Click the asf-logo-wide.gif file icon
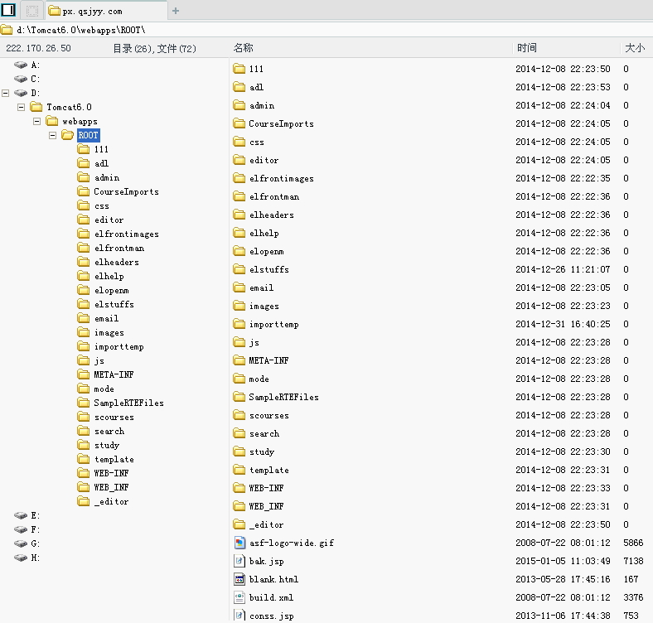653x623 pixels. coord(239,543)
